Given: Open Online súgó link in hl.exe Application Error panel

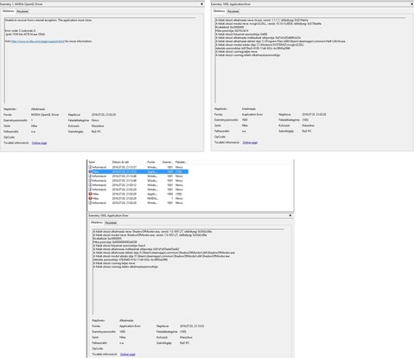Looking at the screenshot, I should tap(250, 143).
